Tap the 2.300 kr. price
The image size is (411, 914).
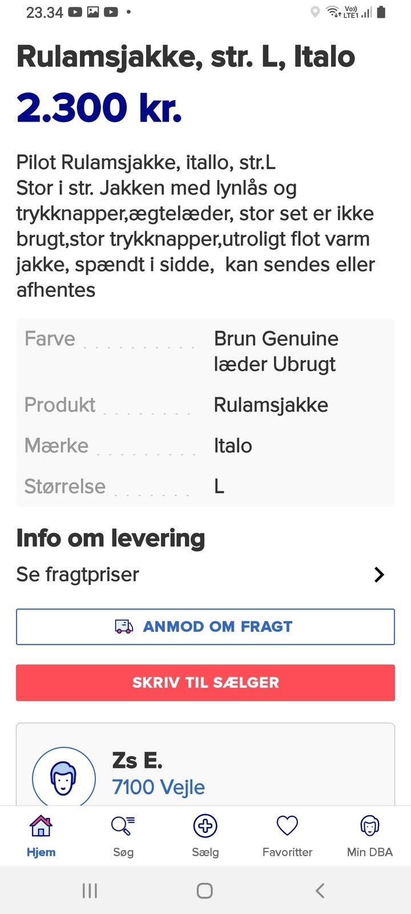99,107
